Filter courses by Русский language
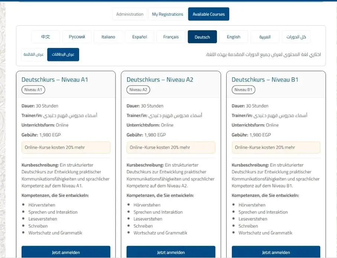The width and height of the screenshot is (337, 258). click(77, 37)
